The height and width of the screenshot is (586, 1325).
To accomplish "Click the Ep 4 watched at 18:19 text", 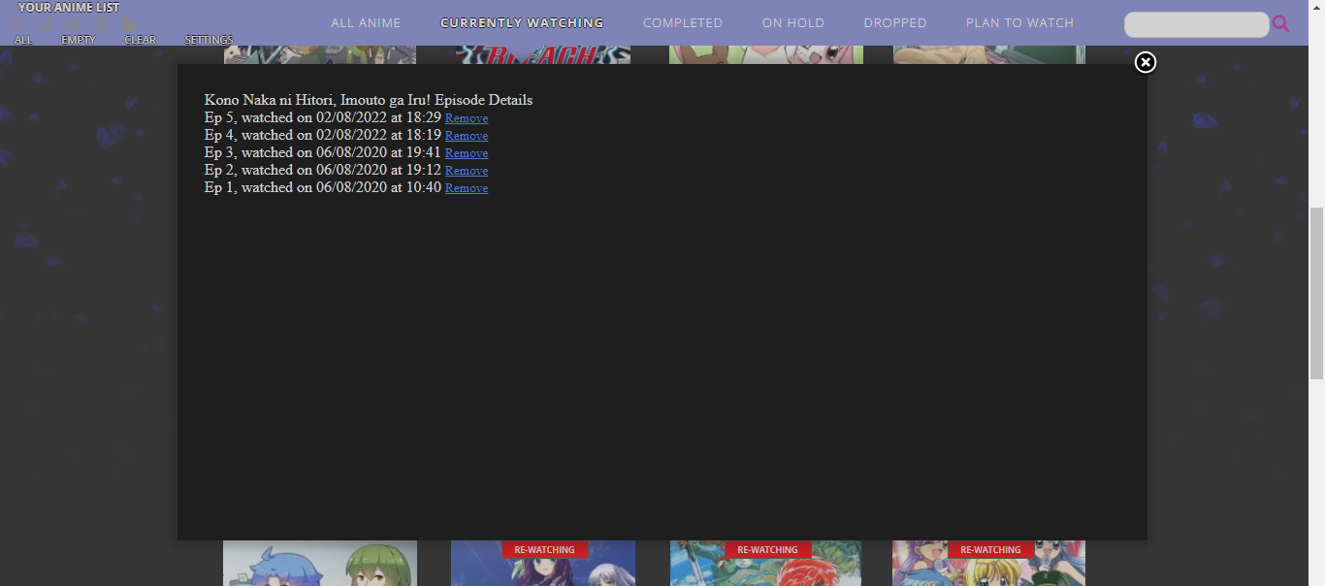I will click(323, 135).
